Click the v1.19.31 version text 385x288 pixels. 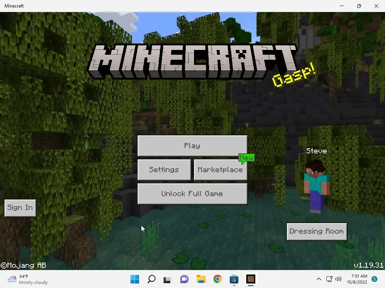[x=368, y=265]
